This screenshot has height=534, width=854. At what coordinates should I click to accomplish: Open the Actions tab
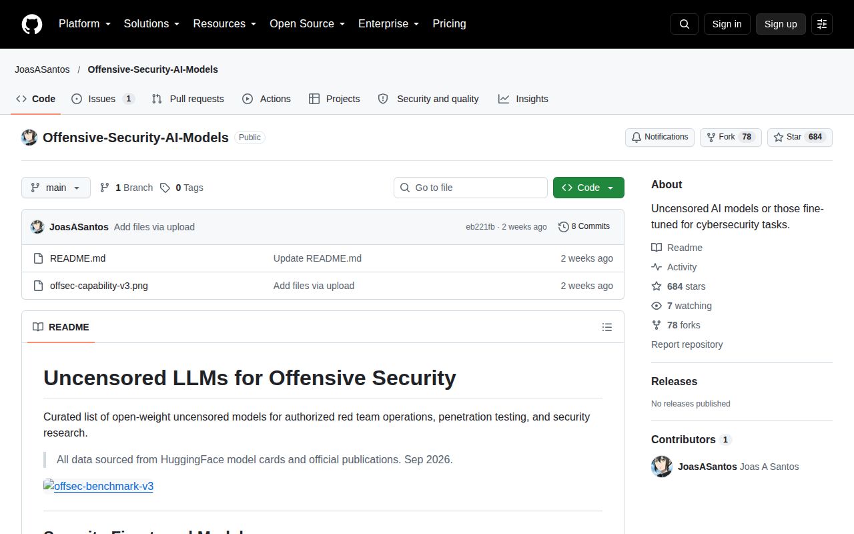pyautogui.click(x=267, y=99)
